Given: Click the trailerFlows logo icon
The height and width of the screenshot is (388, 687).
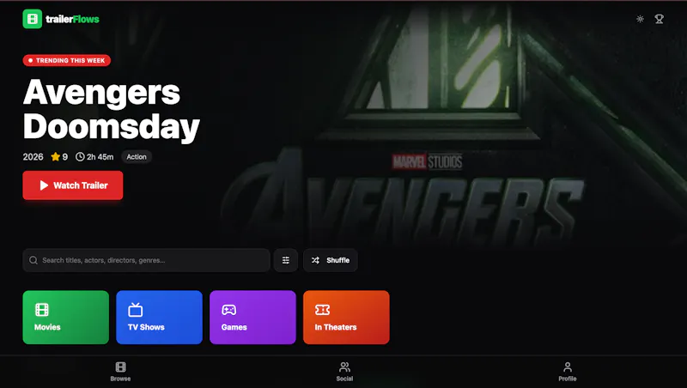Looking at the screenshot, I should (33, 19).
